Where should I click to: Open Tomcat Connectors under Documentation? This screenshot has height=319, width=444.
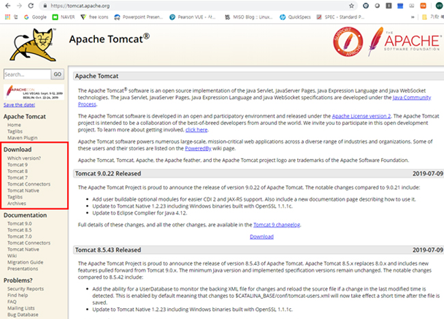(29, 243)
